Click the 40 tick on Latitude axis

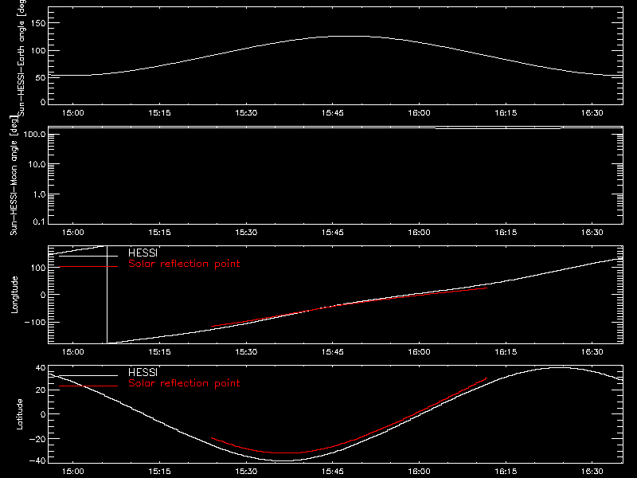[x=41, y=368]
